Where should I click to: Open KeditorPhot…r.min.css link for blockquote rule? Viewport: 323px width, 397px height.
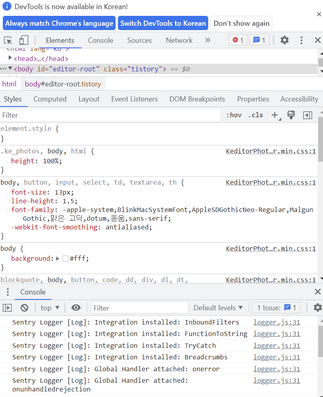click(x=271, y=280)
